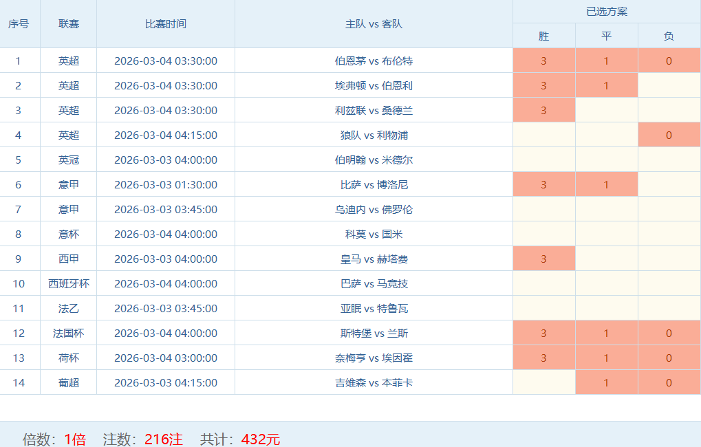This screenshot has height=447, width=701.
Task: Select the 胜 cell for 巴萨 vs 马竞技
Action: click(543, 283)
